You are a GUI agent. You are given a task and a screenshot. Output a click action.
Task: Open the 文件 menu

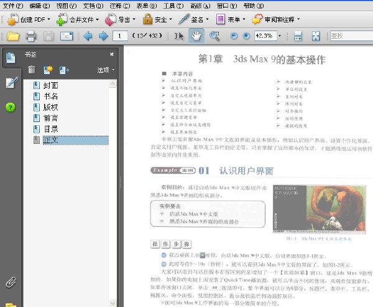13,6
